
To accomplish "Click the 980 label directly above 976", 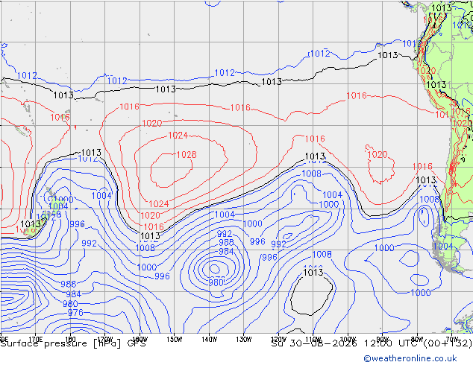I will pos(70,304).
